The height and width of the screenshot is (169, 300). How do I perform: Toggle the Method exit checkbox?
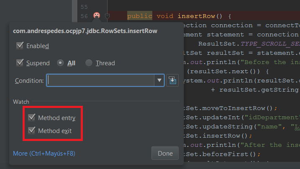click(31, 131)
